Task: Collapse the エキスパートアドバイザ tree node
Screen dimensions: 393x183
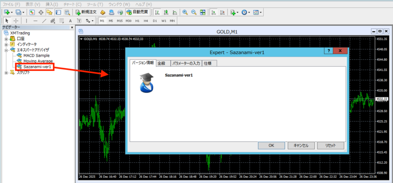Action: coord(6,50)
